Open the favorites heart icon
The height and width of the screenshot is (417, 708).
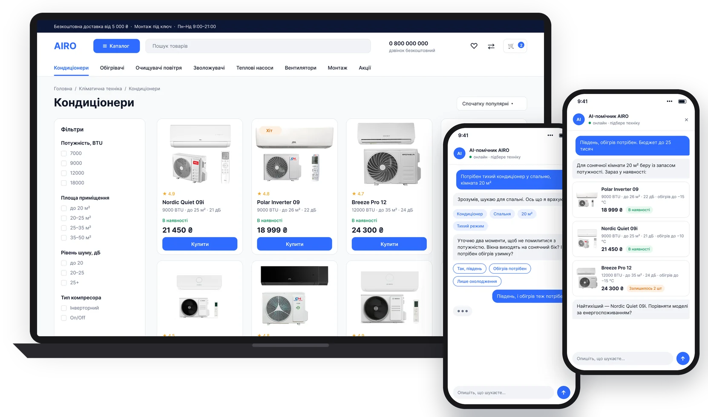point(474,46)
